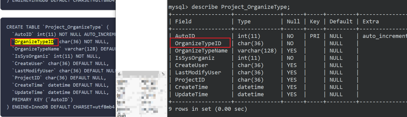Viewport: 407px width, 117px height.
Task: Click the Type column header
Action: [x=244, y=22]
